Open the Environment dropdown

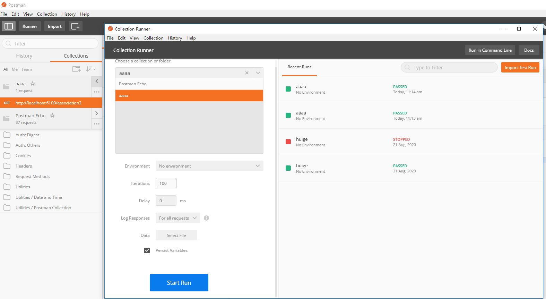209,166
